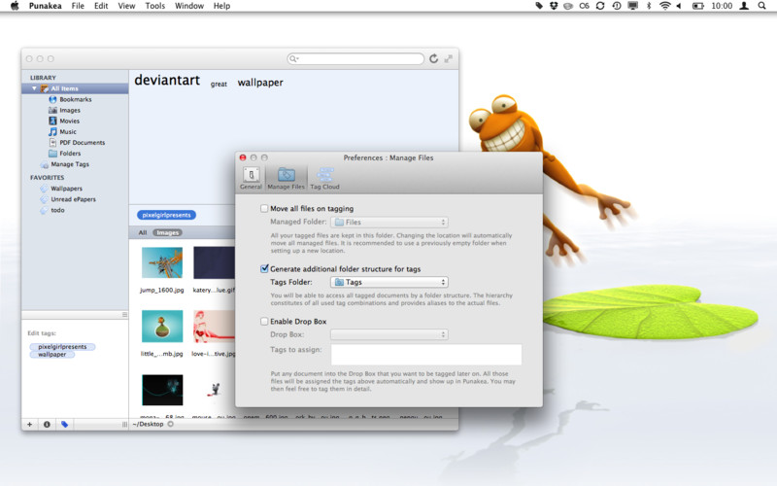The height and width of the screenshot is (486, 777).
Task: Switch to the Tag Cloud preferences
Action: 326,177
